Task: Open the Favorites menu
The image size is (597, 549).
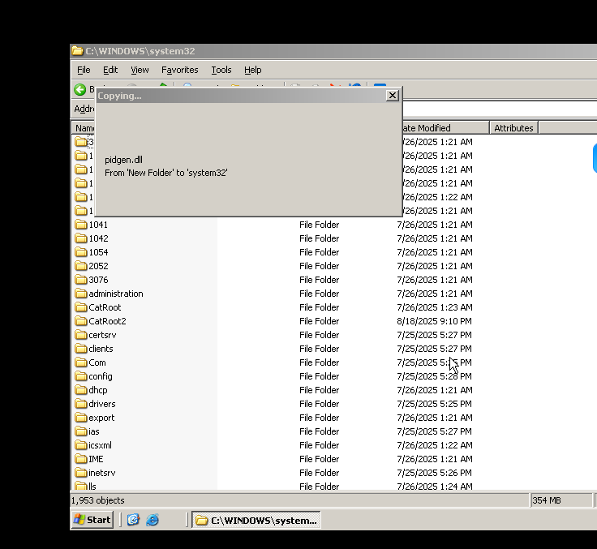Action: [x=180, y=70]
